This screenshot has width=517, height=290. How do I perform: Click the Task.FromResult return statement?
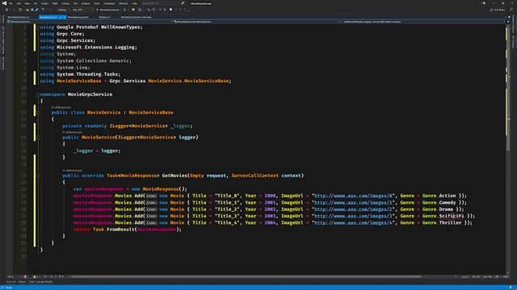(128, 230)
